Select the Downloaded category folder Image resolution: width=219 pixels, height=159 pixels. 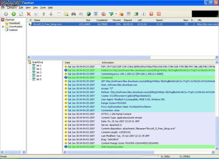(16, 27)
